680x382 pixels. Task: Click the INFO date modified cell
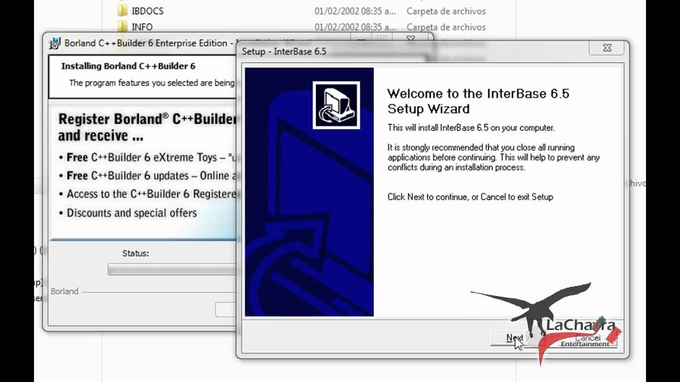coord(355,27)
